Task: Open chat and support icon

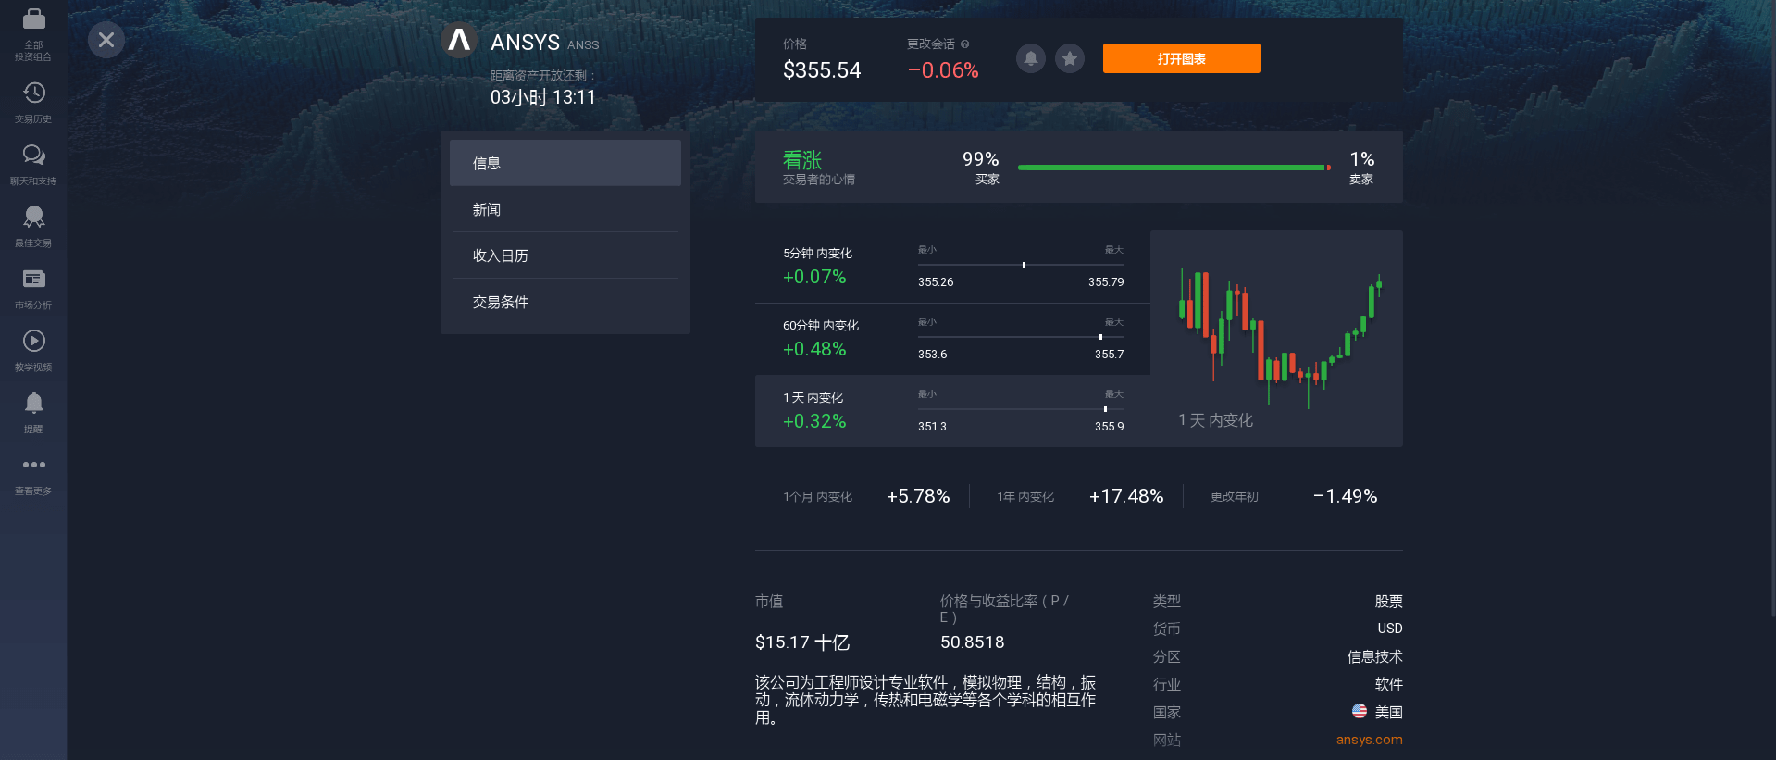Action: pos(33,155)
